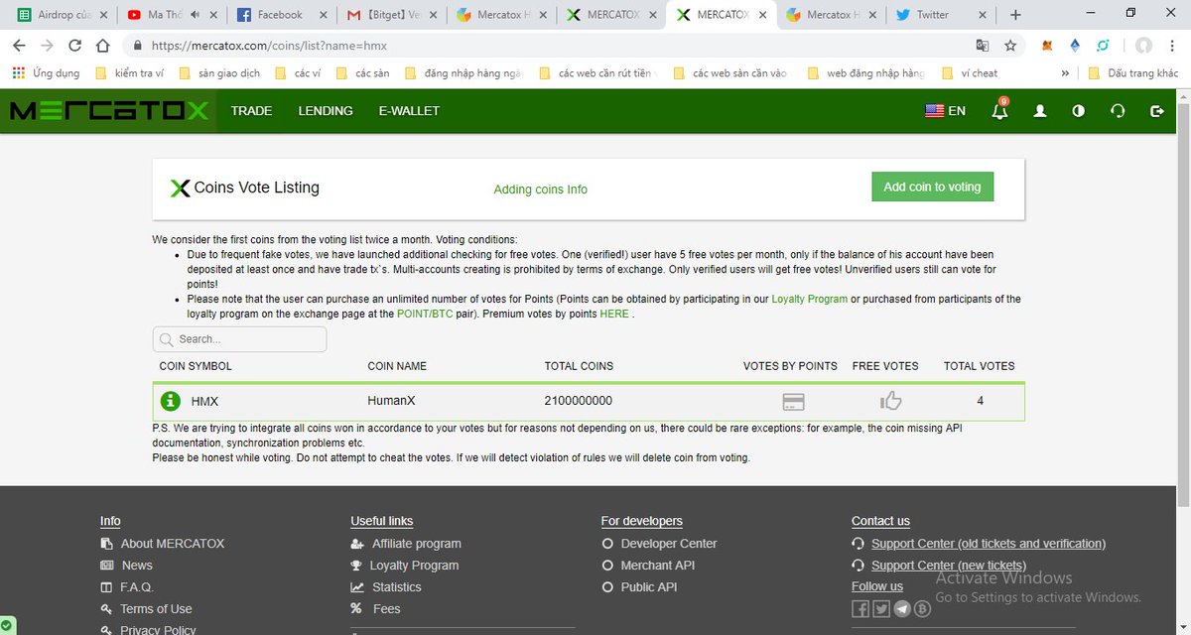Open the F.A.Q. footer link
This screenshot has height=635, width=1191.
click(137, 587)
